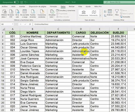Viewport: 135px width, 112px height.
Task: Open the Name Box dropdown arrow
Action: coord(13,24)
